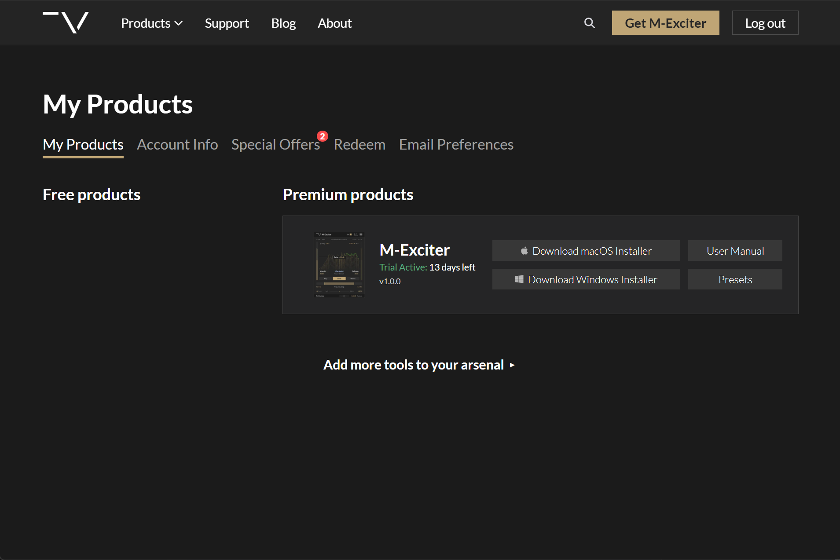Select the My Products tab
Screen dimensions: 840x560
coord(83,145)
